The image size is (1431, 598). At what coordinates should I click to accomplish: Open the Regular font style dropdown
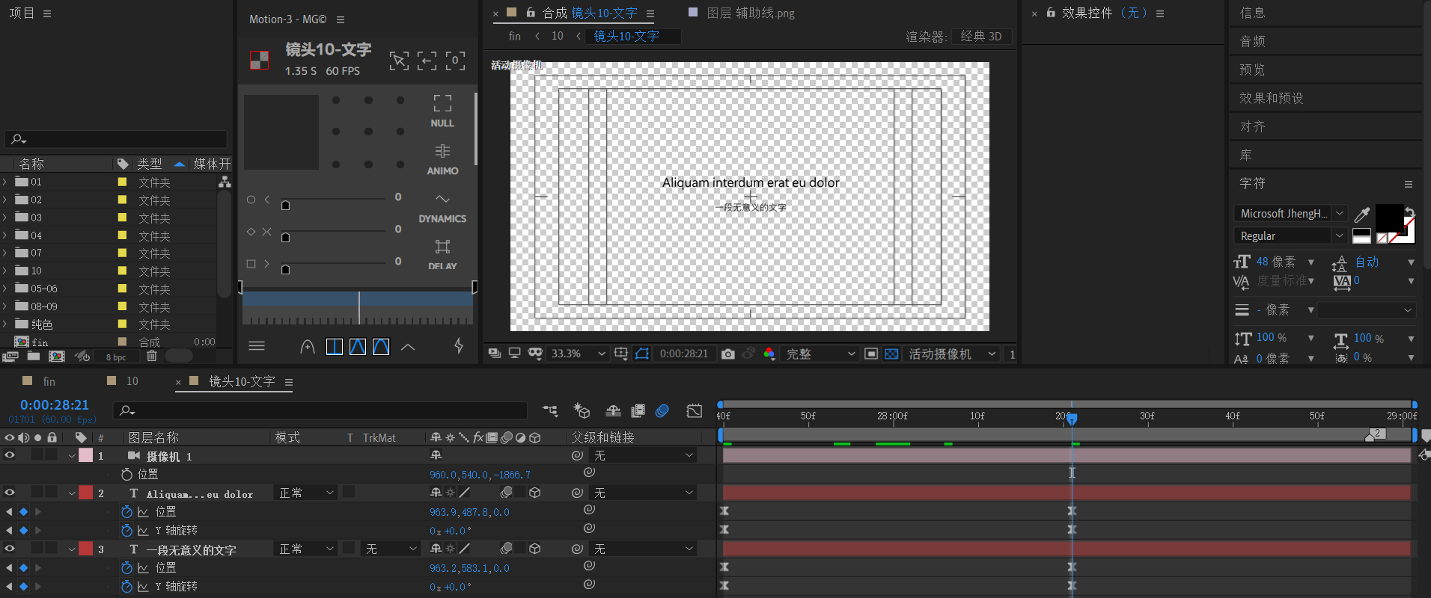(x=1291, y=236)
